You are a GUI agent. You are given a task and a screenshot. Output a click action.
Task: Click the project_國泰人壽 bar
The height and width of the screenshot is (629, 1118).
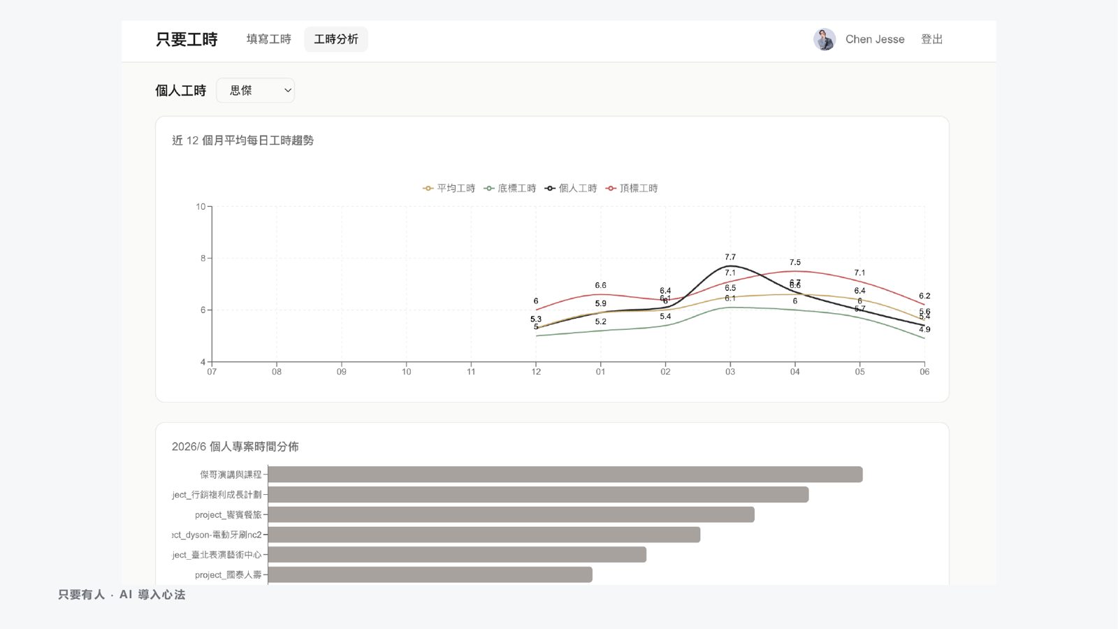pos(430,574)
